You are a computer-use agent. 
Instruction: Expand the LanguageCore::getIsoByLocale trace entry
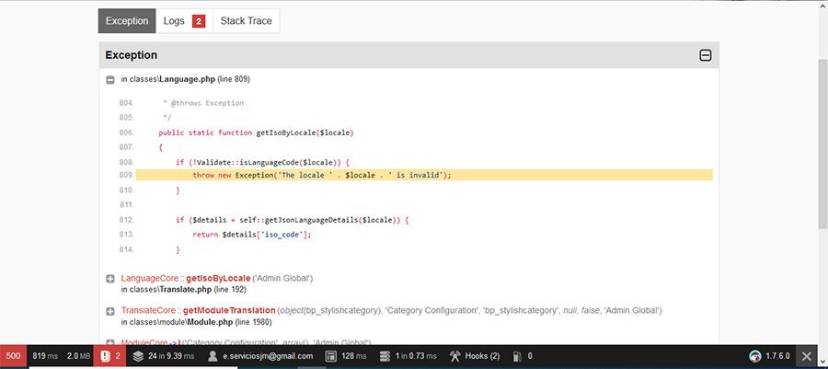110,278
